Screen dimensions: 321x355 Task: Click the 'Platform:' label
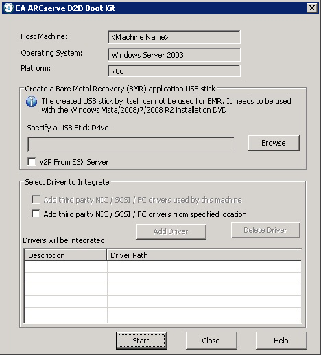36,68
